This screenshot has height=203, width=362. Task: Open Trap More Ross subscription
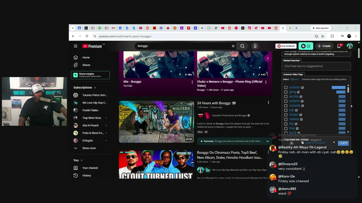pyautogui.click(x=90, y=118)
